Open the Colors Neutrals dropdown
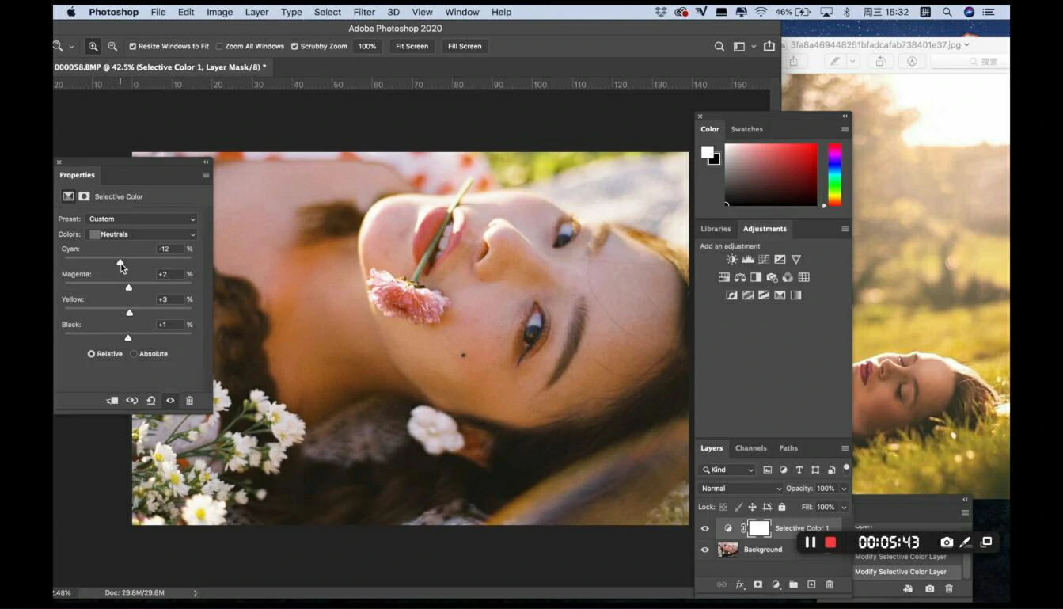This screenshot has height=609, width=1063. tap(142, 234)
